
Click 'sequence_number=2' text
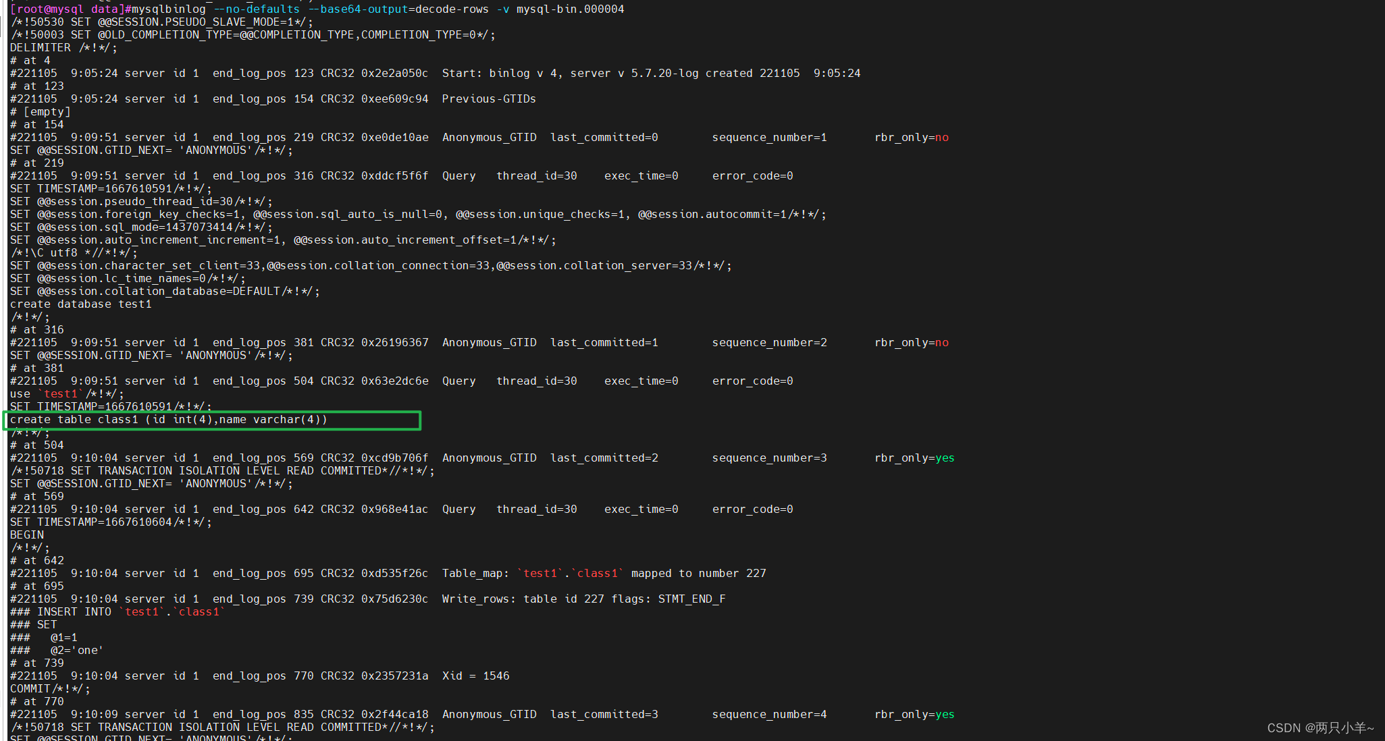pyautogui.click(x=769, y=342)
